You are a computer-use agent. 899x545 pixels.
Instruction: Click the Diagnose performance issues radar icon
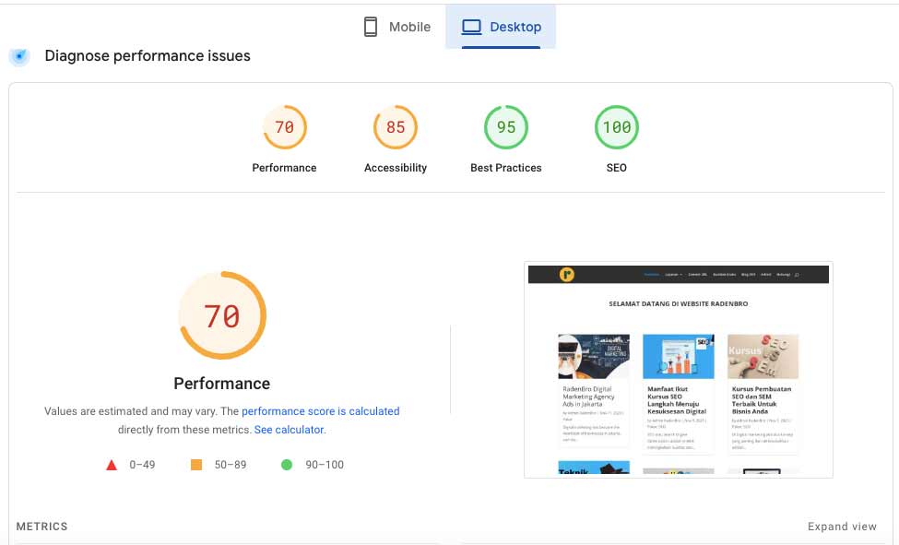tap(19, 56)
